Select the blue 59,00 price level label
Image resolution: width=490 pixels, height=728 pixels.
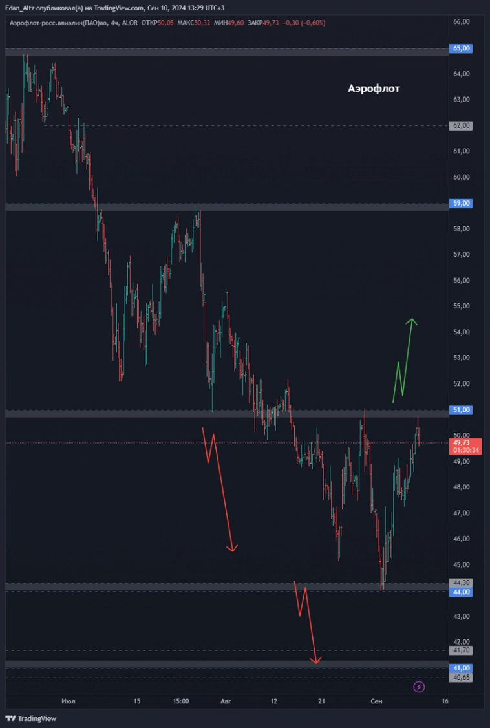[461, 203]
